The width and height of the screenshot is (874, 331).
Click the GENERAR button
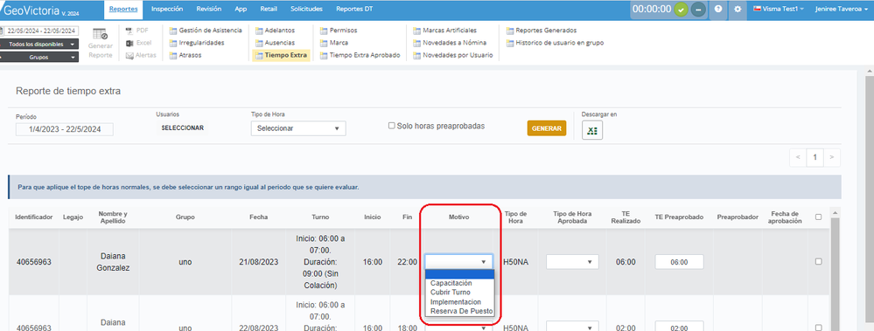546,128
